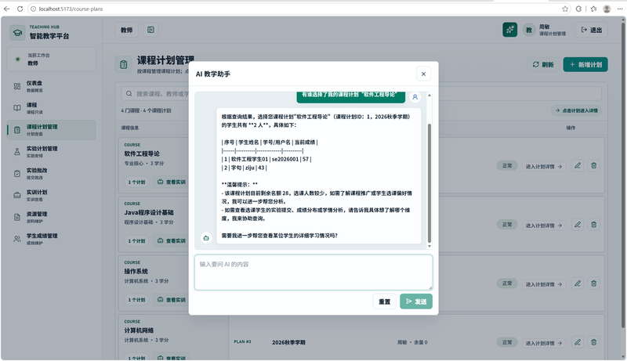This screenshot has width=627, height=361.
Task: Click 1个计划 tag under 操作系统
Action: pyautogui.click(x=136, y=300)
